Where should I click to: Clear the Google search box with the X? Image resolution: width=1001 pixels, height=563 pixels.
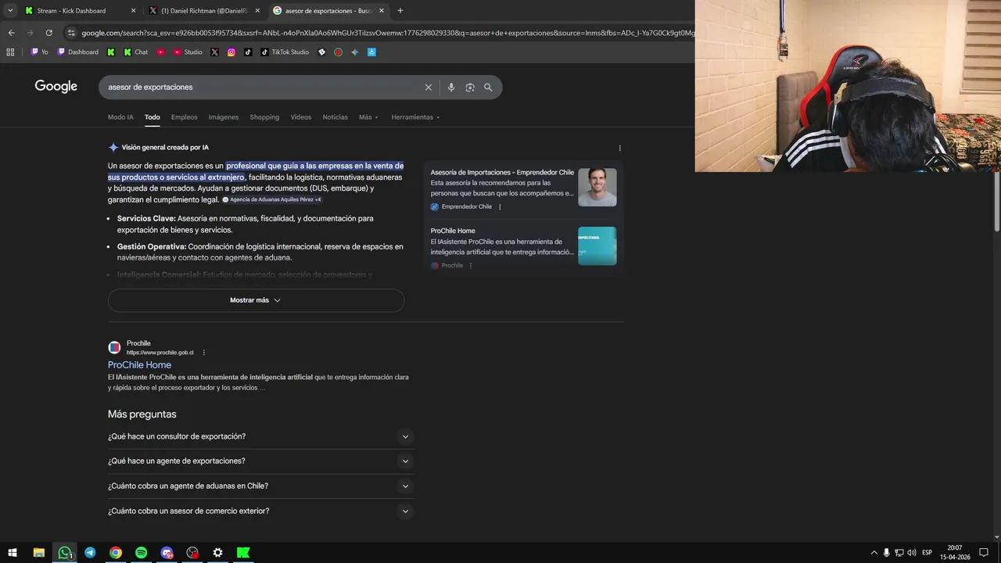(428, 88)
